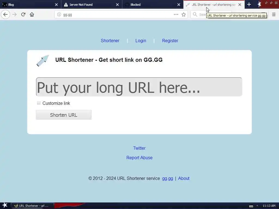Open the Register link
The width and height of the screenshot is (279, 209).
point(170,41)
